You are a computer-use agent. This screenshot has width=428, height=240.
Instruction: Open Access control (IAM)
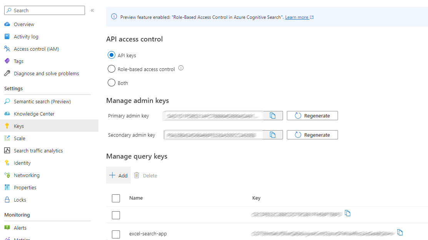36,49
